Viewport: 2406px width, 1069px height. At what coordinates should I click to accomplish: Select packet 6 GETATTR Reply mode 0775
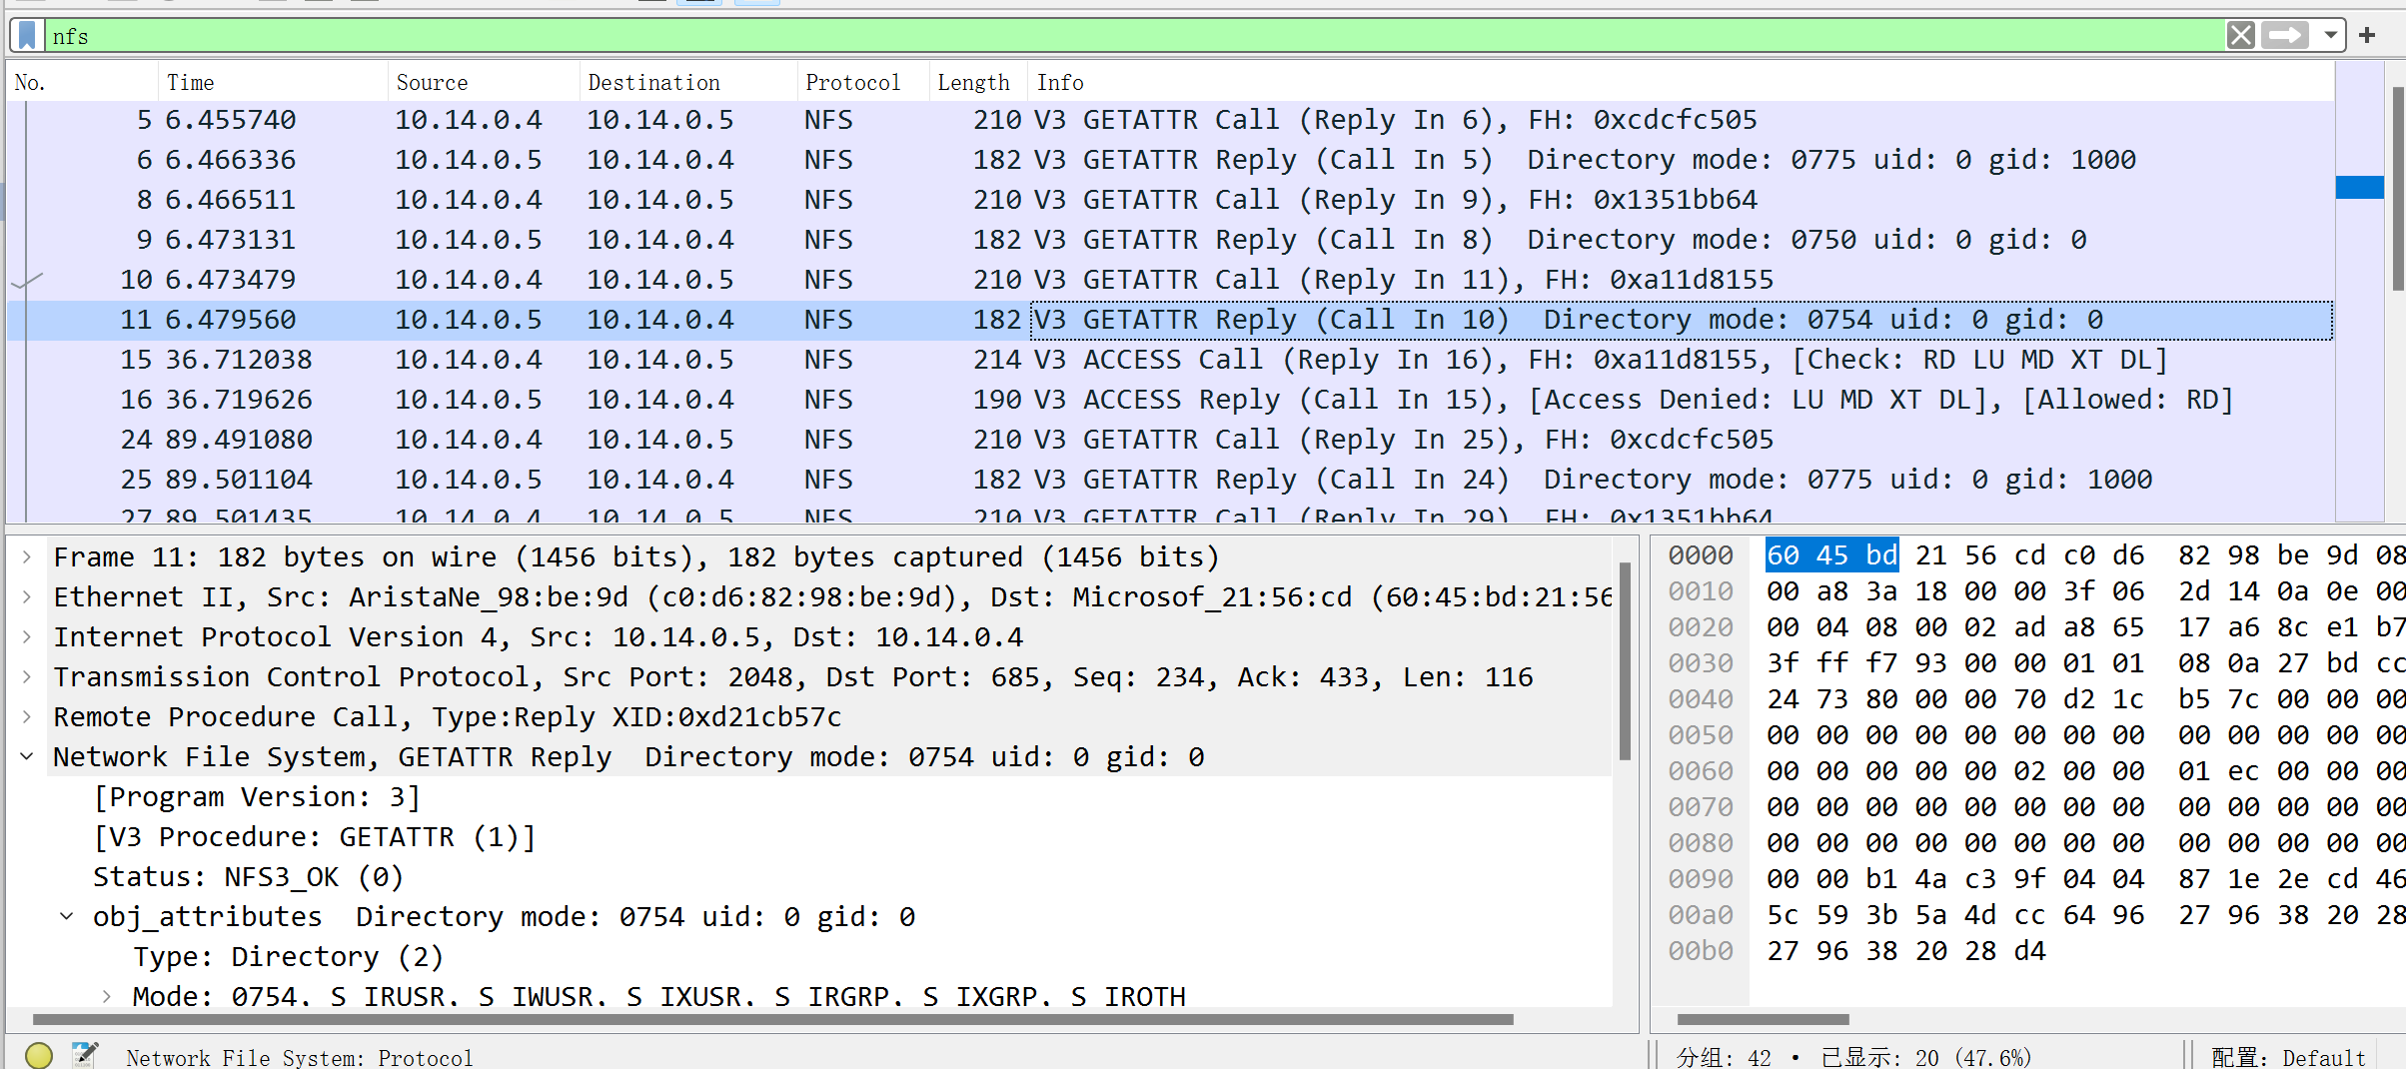coord(1170,160)
